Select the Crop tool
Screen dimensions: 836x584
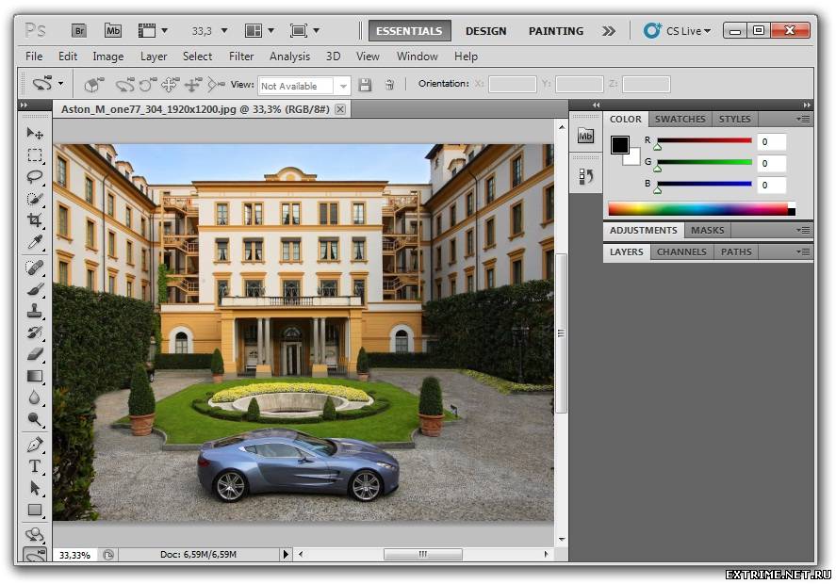coord(35,220)
